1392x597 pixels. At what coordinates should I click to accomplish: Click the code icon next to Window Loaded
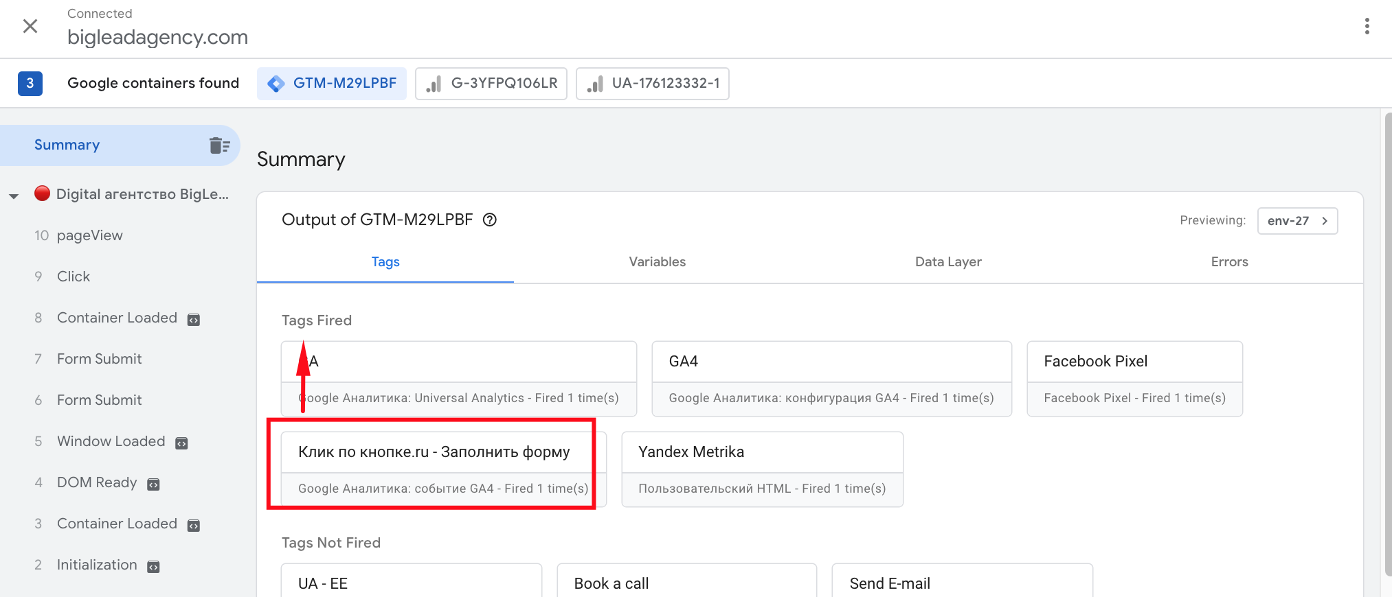[181, 443]
